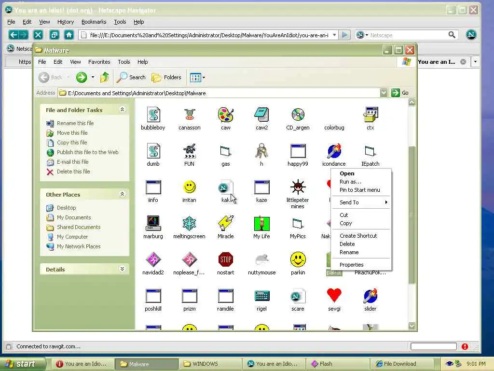Open Explorer's Favorites menu
The width and height of the screenshot is (494, 371).
pyautogui.click(x=99, y=62)
